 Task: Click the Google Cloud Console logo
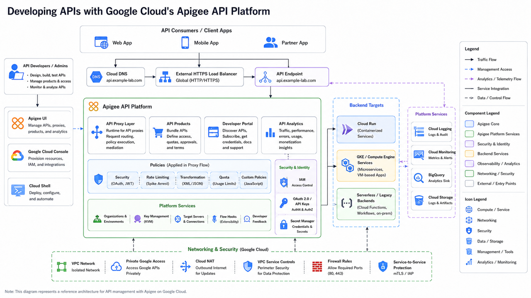coord(18,156)
